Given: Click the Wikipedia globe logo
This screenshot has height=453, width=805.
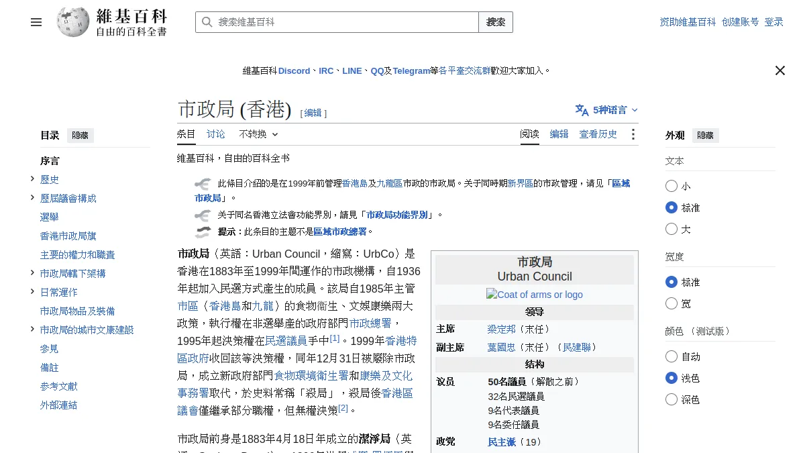Looking at the screenshot, I should [73, 22].
